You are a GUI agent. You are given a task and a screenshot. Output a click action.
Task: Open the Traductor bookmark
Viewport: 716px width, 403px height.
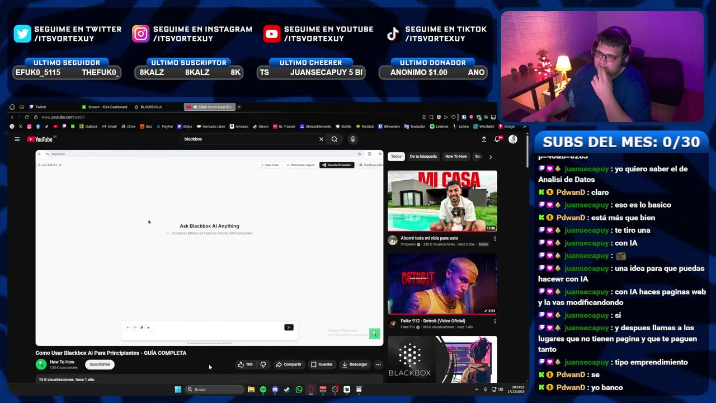415,126
